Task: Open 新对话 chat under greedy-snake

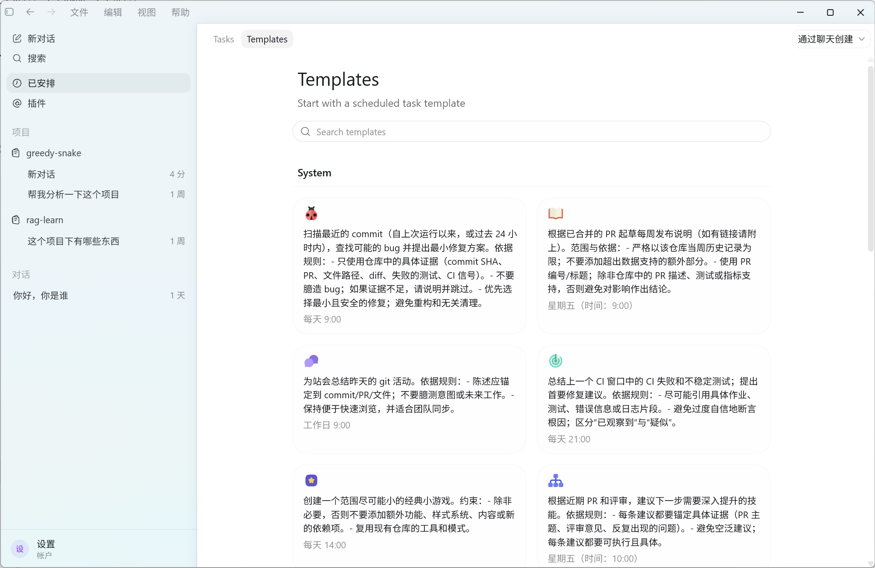Action: coord(99,174)
